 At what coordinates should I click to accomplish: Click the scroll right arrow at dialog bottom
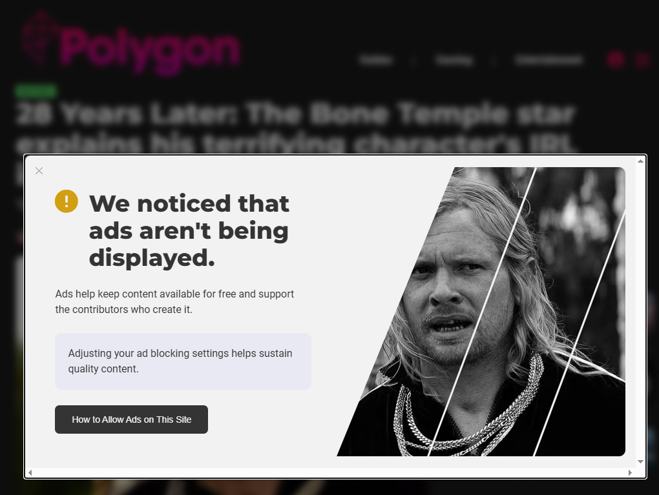pos(630,472)
